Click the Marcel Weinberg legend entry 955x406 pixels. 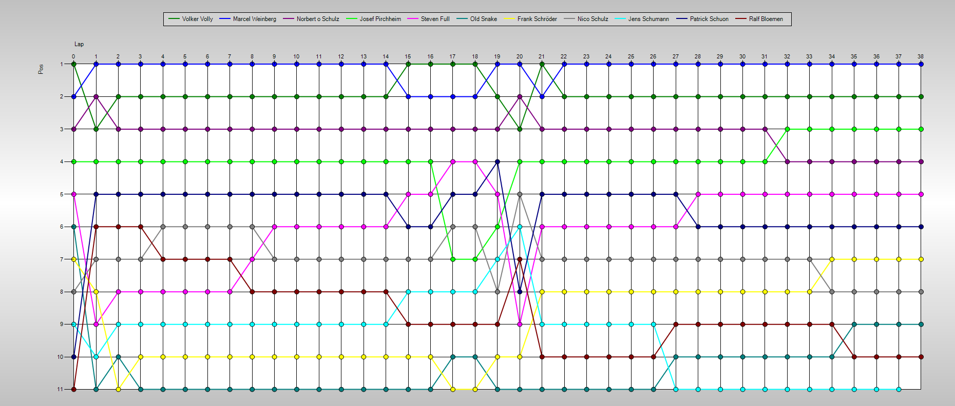pyautogui.click(x=247, y=19)
